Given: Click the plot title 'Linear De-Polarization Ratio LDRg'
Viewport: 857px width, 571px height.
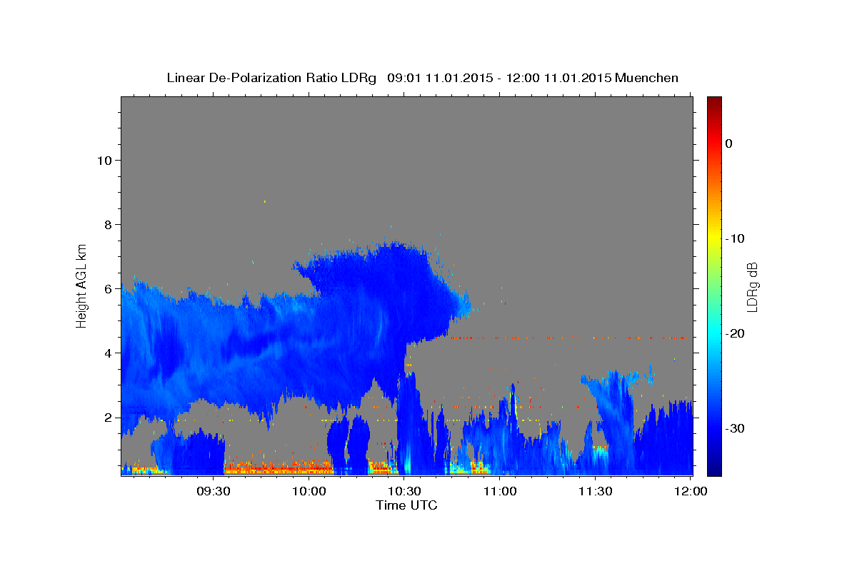Looking at the screenshot, I should (271, 78).
